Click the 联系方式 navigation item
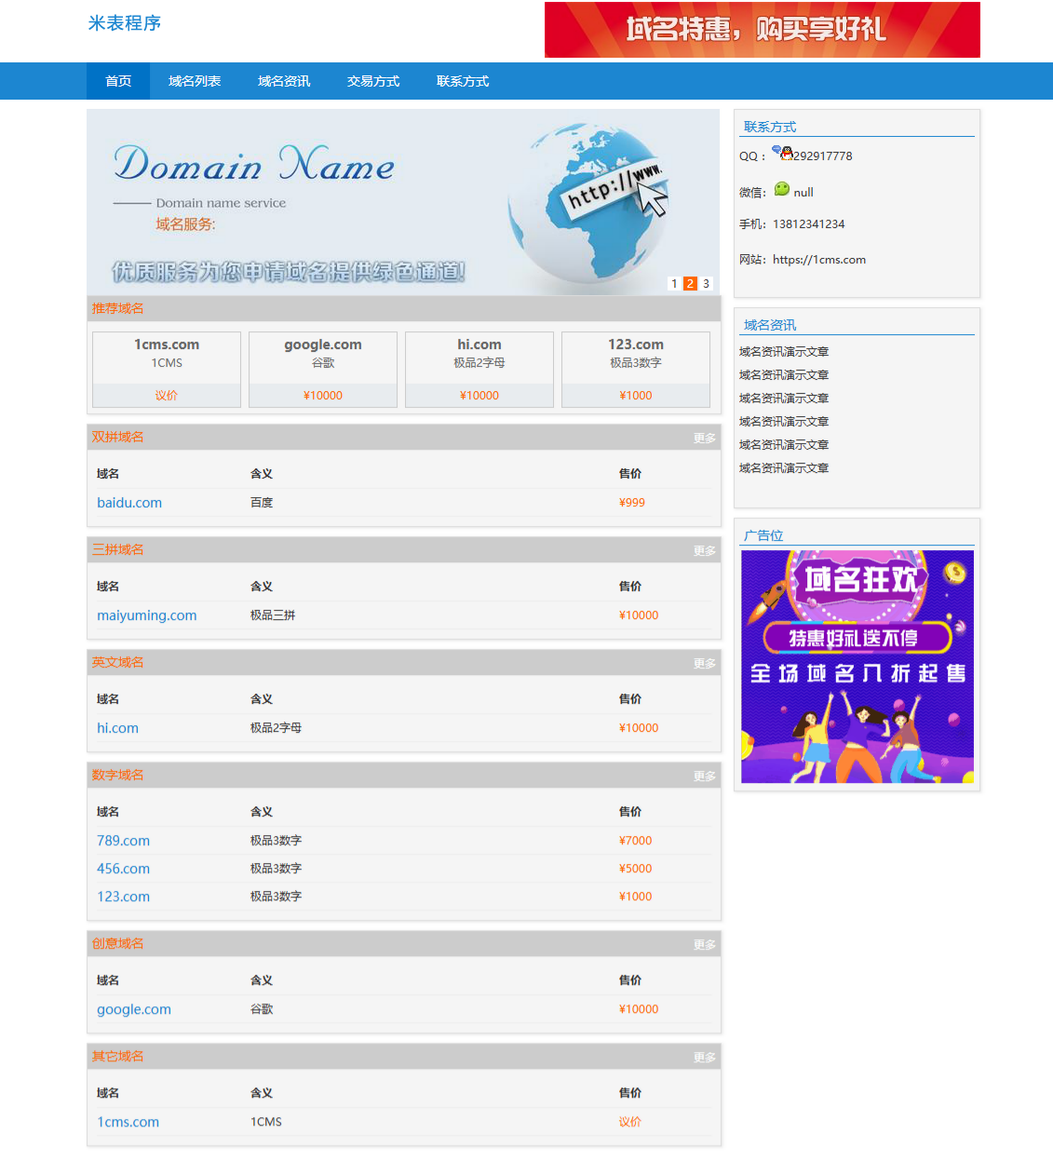Image resolution: width=1053 pixels, height=1162 pixels. coord(462,81)
